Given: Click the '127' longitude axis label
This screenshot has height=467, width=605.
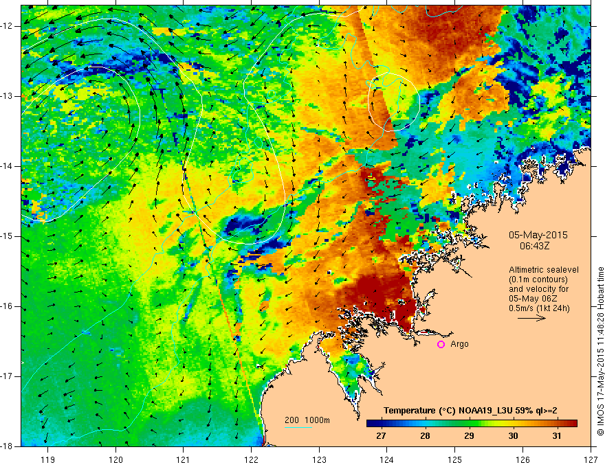Looking at the screenshot, I should click(x=591, y=459).
